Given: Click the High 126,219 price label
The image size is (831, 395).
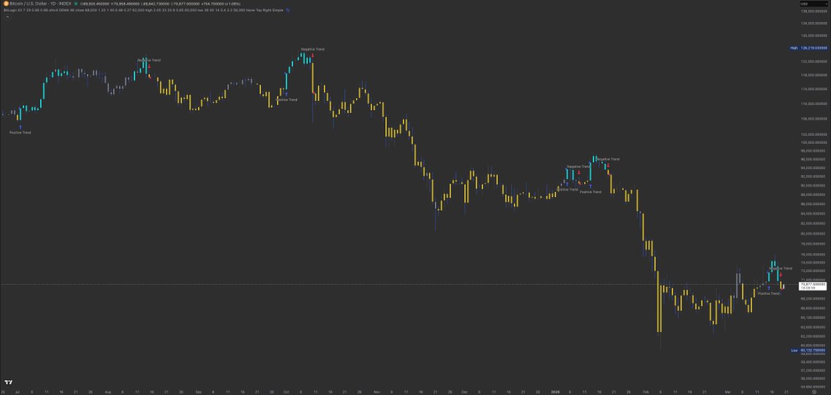Looking at the screenshot, I should click(809, 48).
